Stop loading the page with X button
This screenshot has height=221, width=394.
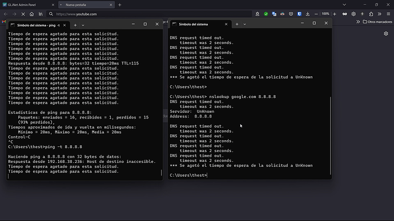pyautogui.click(x=23, y=14)
